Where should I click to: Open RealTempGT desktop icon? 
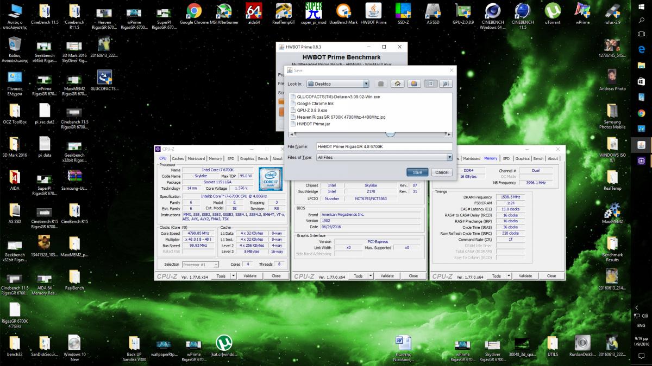click(283, 14)
